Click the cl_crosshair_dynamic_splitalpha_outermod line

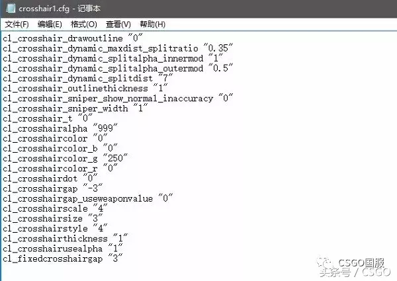click(118, 68)
